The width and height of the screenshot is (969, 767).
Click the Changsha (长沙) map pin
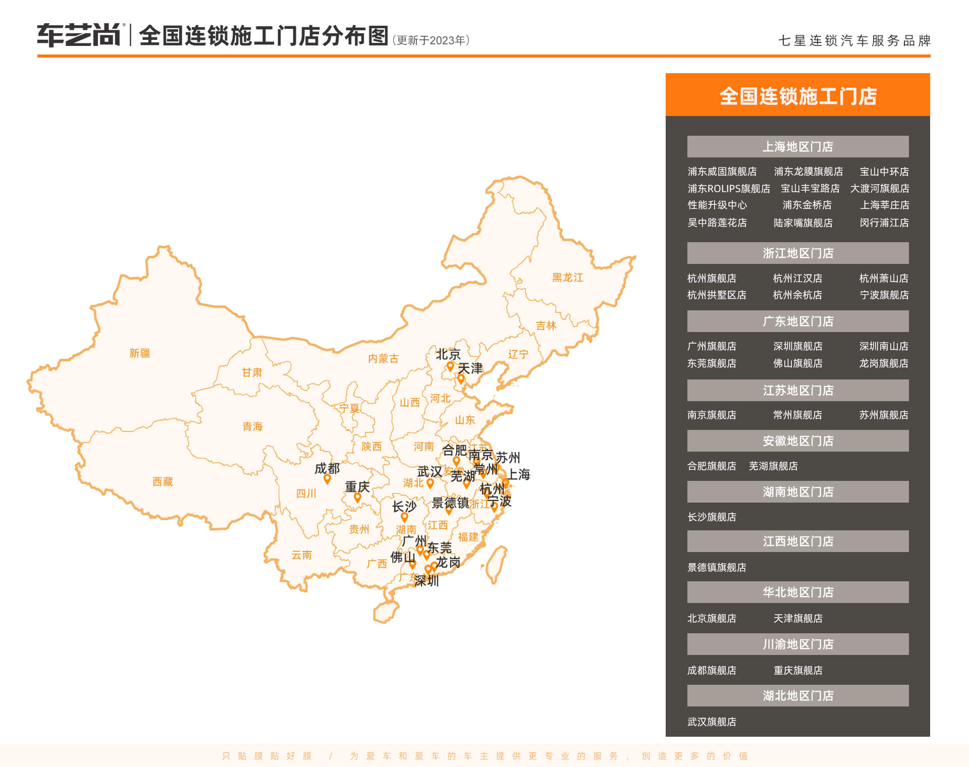(404, 517)
